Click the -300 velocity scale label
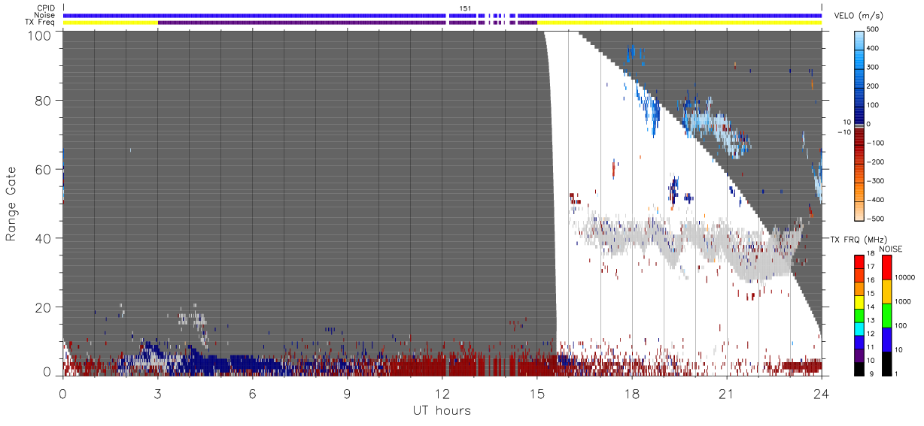The image size is (924, 426). tap(875, 180)
